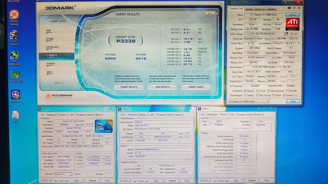Click the Close button in the CPU-Z Mainboard window
Image resolution: width=328 pixels, height=184 pixels.
[187, 181]
